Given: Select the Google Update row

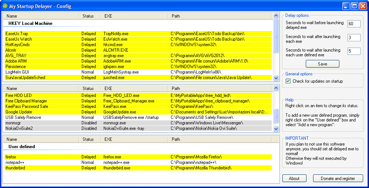Looking at the screenshot, I should click(138, 112).
